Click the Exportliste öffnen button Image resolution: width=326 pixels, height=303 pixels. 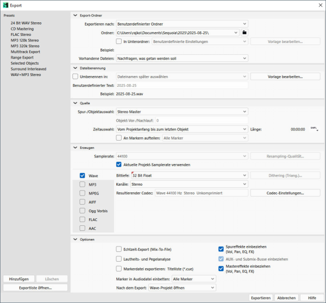pos(35,287)
